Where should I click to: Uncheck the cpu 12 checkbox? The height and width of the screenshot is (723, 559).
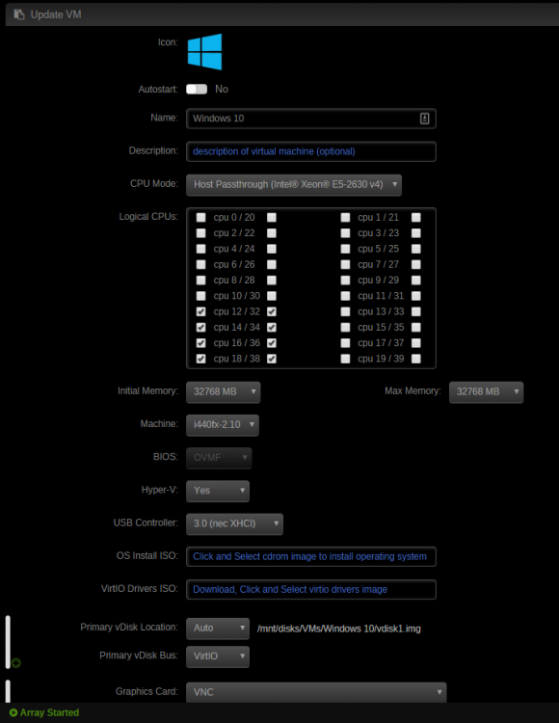tap(200, 311)
